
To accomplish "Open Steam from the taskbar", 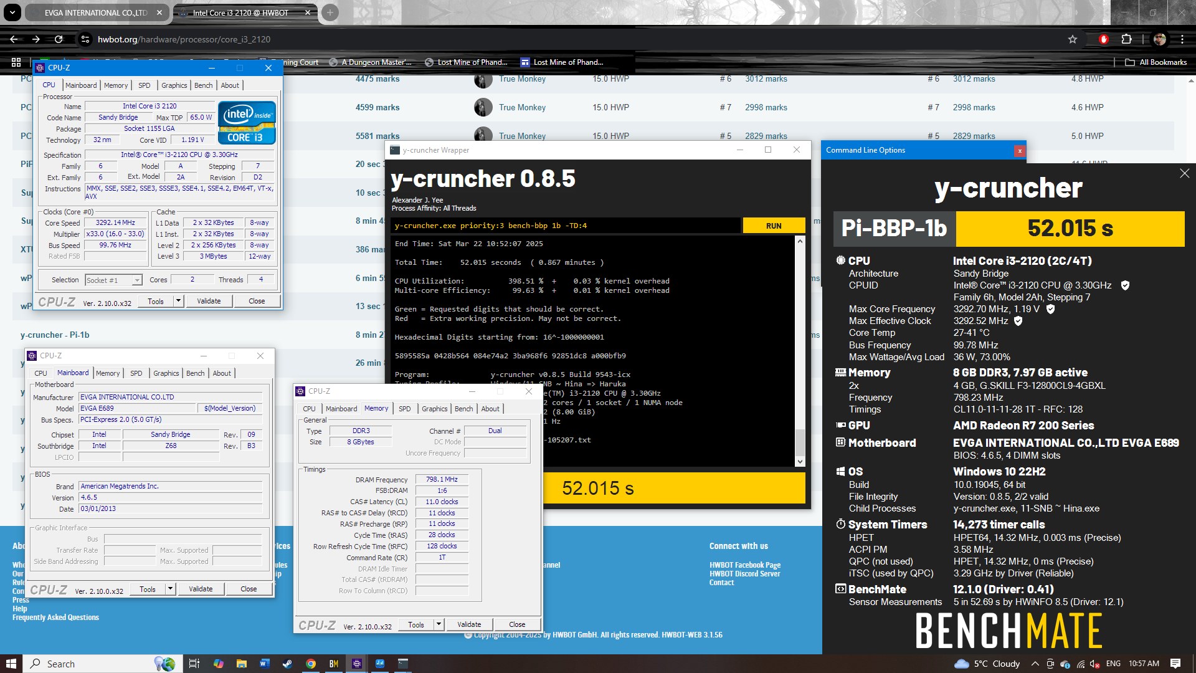I will tap(287, 664).
